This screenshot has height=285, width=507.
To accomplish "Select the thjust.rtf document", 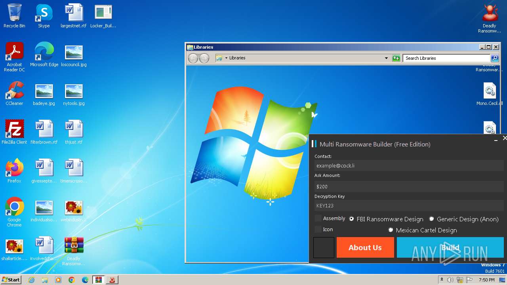I will coord(74,132).
